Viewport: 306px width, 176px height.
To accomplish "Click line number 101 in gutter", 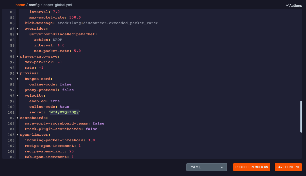I will 11,112.
